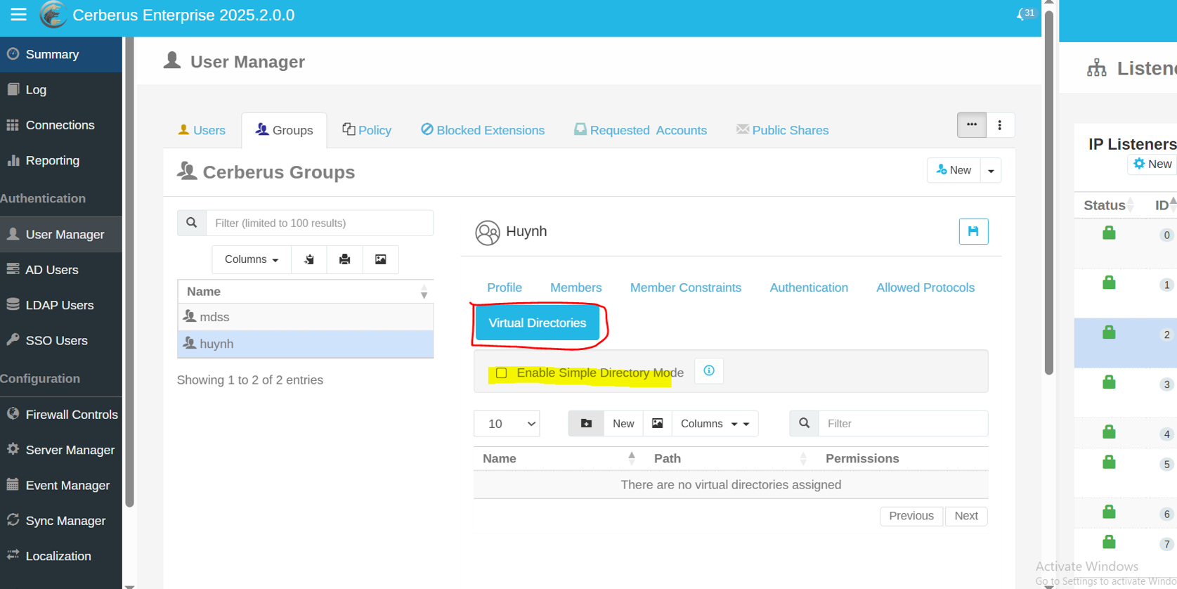Open the Log page

pos(61,89)
